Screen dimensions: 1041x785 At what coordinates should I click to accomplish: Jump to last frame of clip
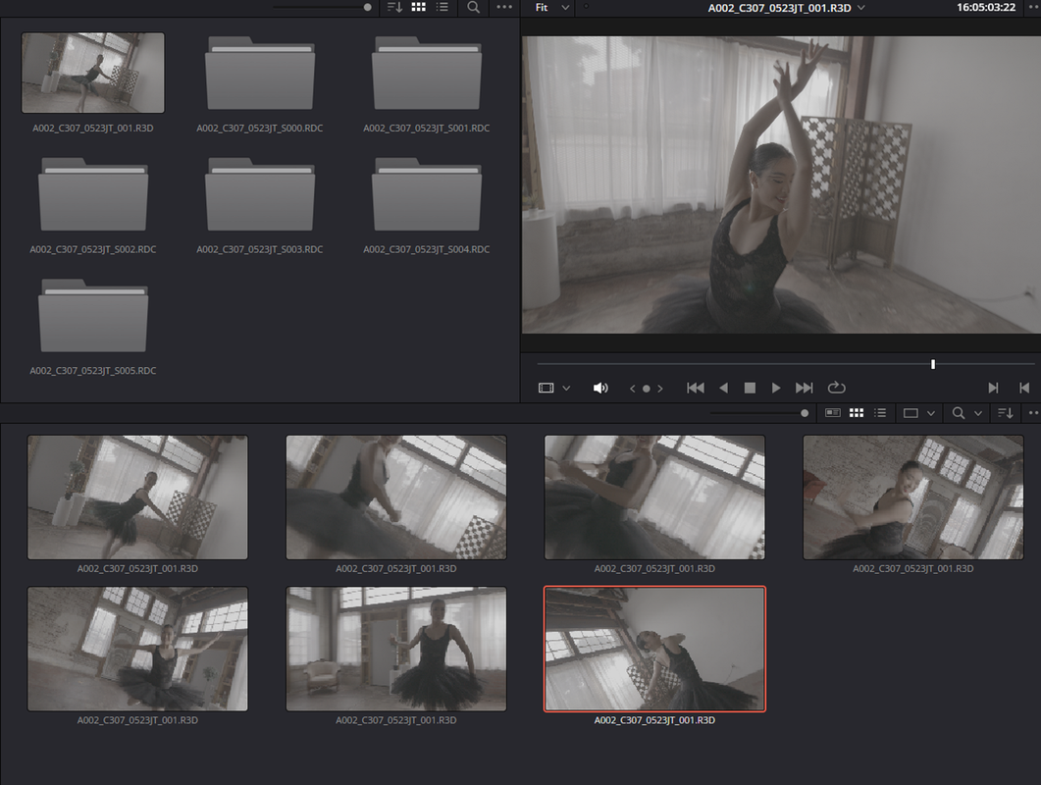(x=804, y=388)
